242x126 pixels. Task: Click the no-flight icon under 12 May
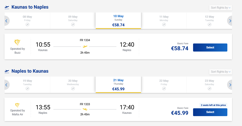click(209, 24)
